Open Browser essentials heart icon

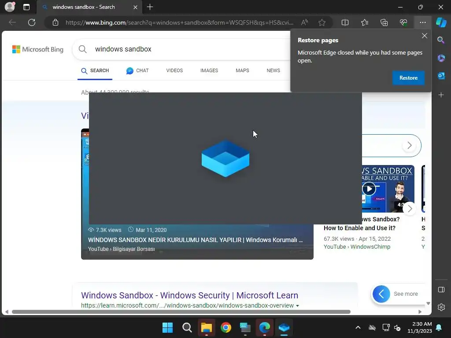(403, 22)
